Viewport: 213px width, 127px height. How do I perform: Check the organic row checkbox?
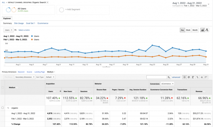tap(3, 108)
